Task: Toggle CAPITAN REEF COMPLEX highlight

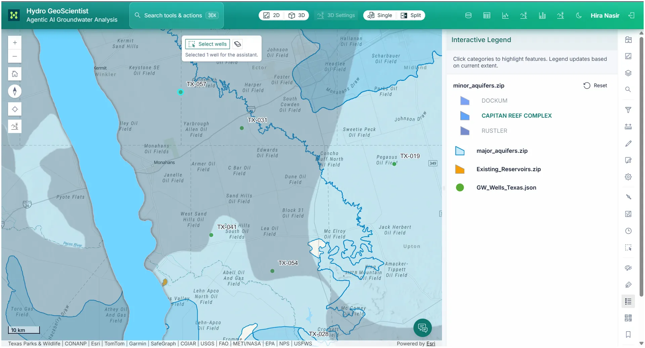Action: 516,116
